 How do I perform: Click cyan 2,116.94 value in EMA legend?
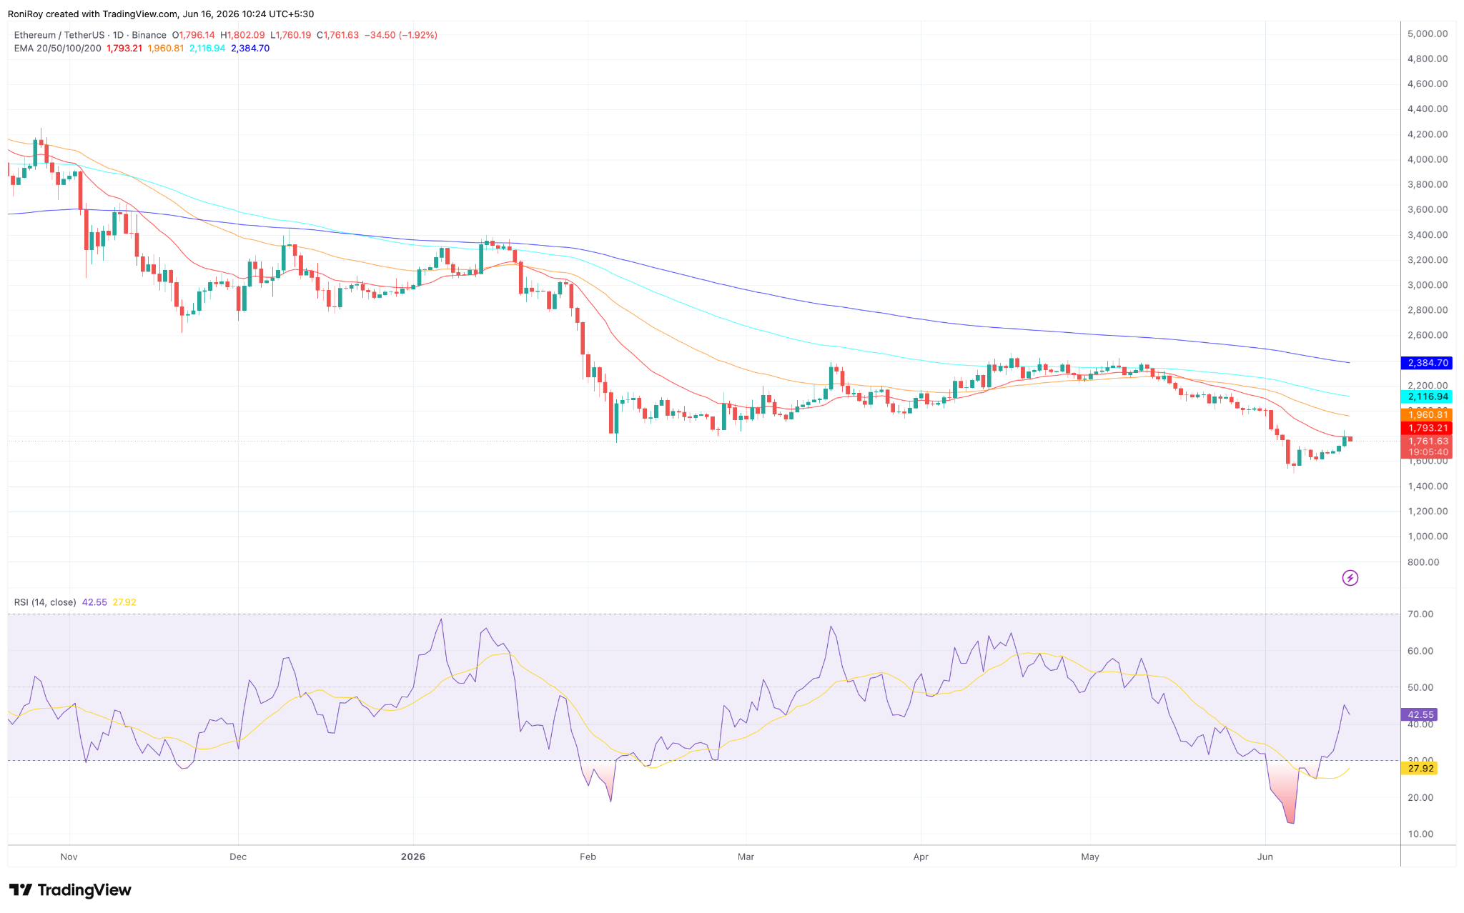click(207, 49)
